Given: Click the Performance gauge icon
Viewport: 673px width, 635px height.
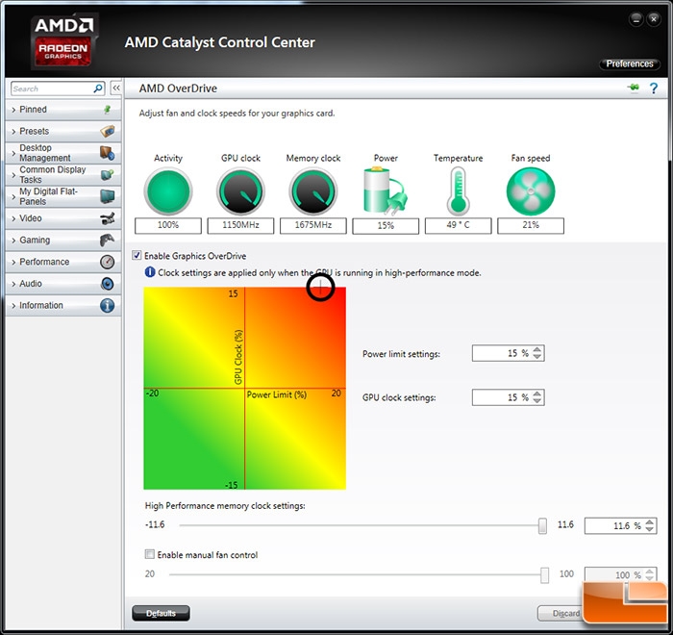Looking at the screenshot, I should click(108, 262).
